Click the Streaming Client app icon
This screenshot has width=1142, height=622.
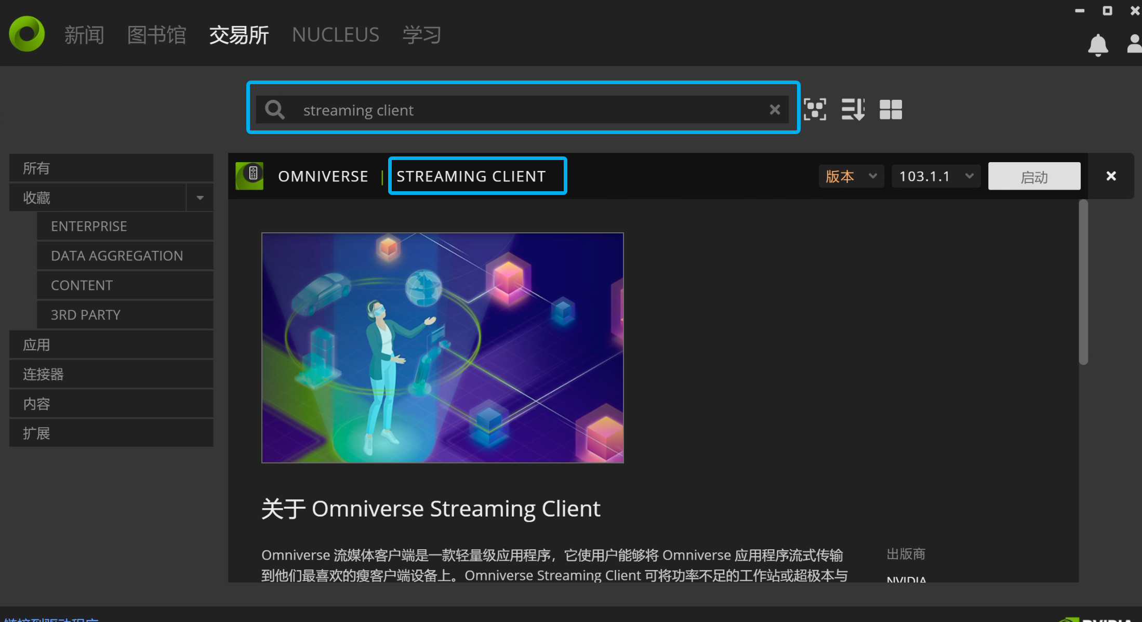coord(249,176)
